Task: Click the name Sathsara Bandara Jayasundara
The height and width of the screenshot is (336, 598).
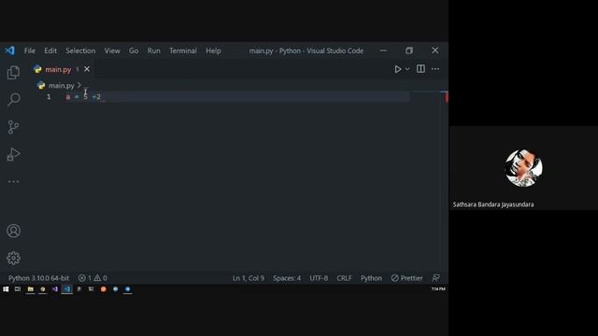Action: (x=493, y=204)
